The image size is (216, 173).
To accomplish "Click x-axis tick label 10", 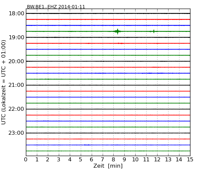I will pyautogui.click(x=135, y=160).
